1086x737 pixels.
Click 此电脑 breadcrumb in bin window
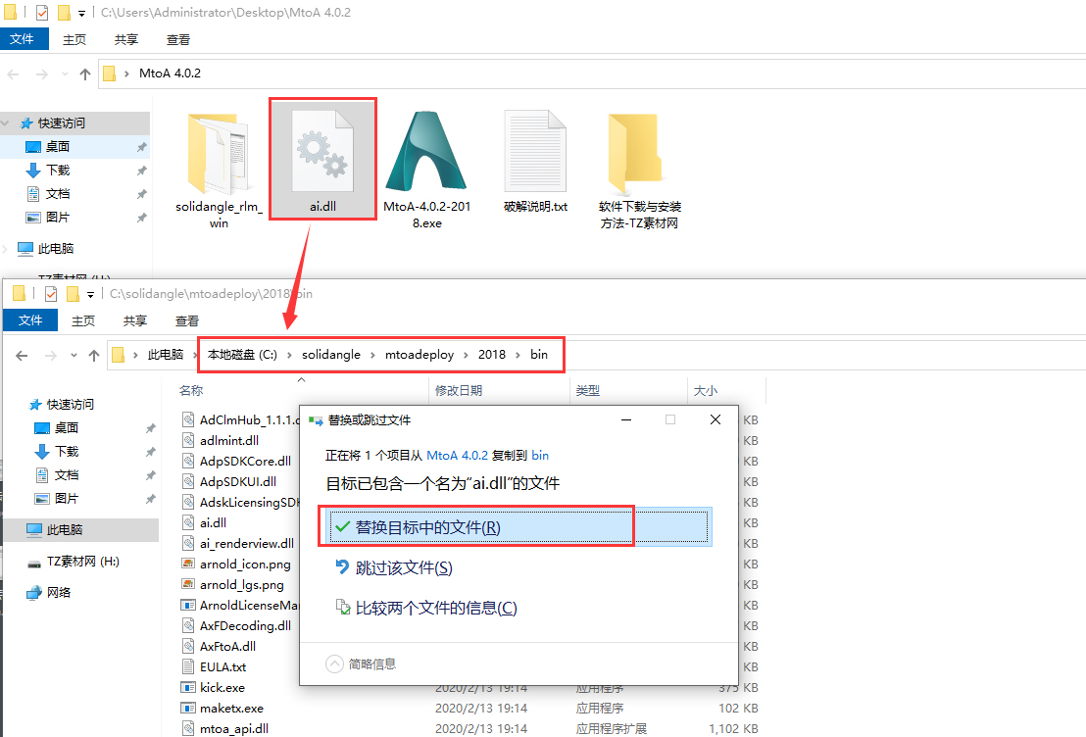[166, 355]
